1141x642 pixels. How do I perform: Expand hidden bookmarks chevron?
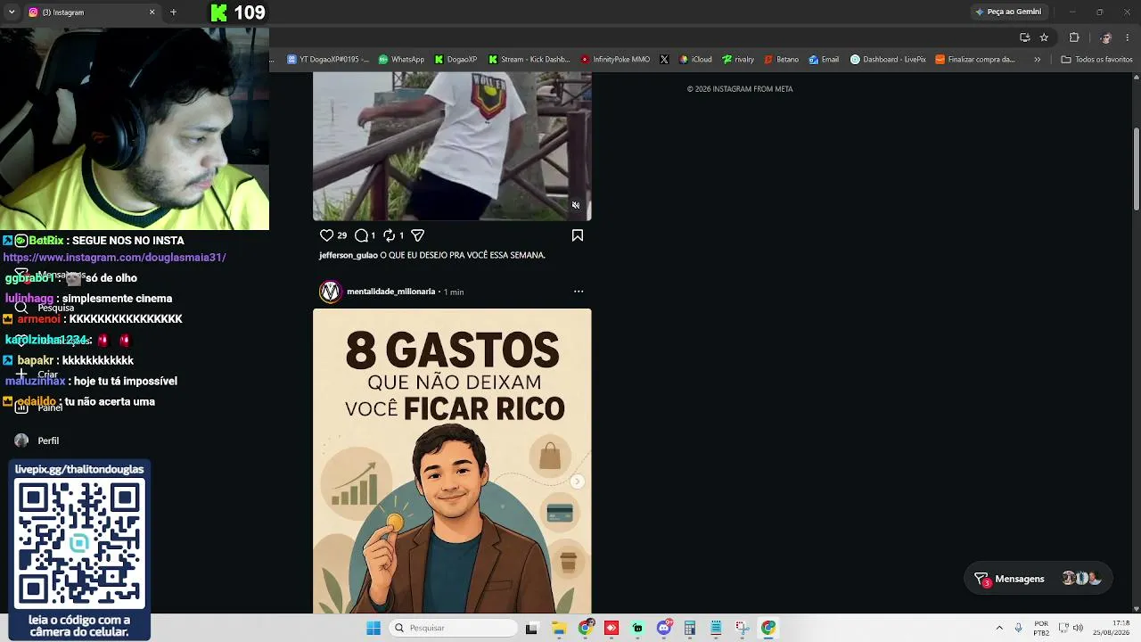[1037, 60]
